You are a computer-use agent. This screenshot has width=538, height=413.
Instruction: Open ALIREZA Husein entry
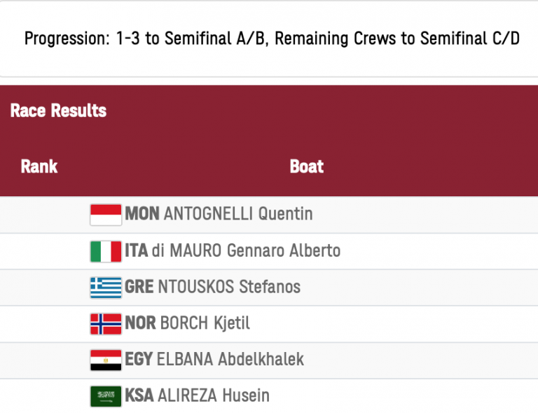214,397
